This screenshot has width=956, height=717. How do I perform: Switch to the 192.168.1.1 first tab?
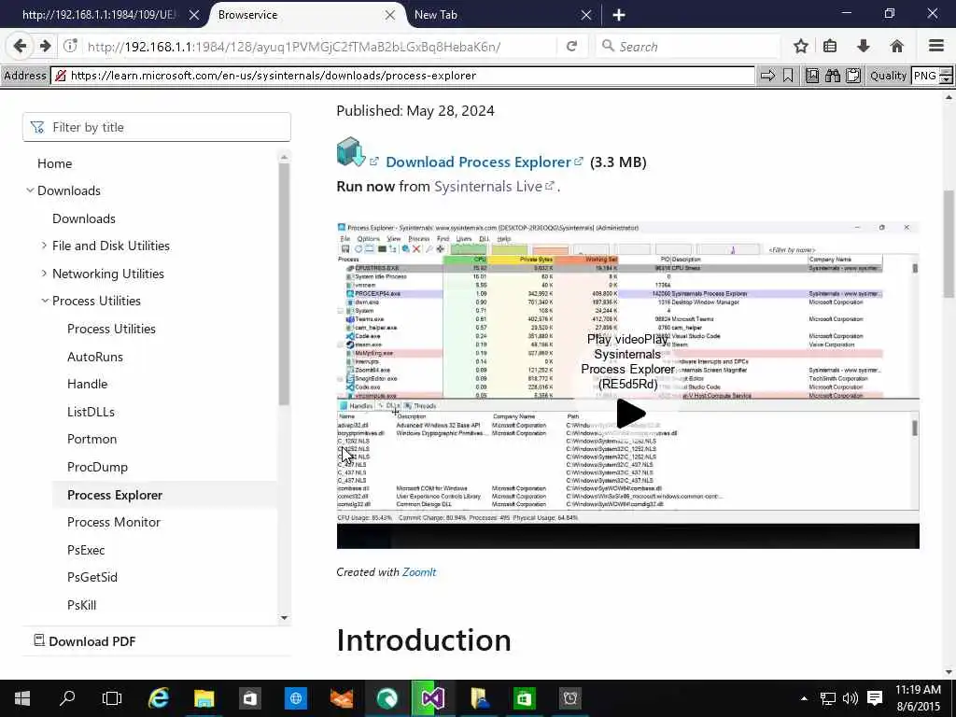(x=106, y=15)
